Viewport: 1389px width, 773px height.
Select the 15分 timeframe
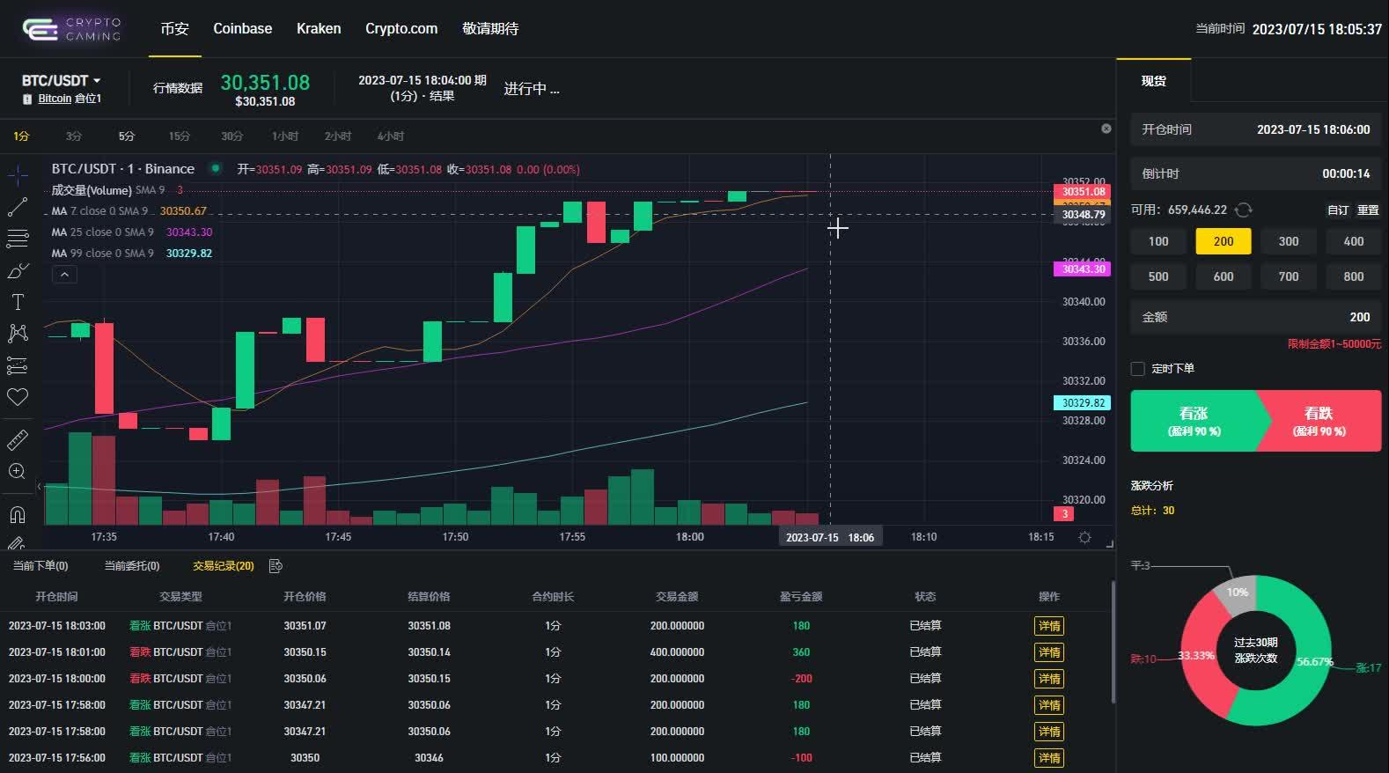[180, 136]
